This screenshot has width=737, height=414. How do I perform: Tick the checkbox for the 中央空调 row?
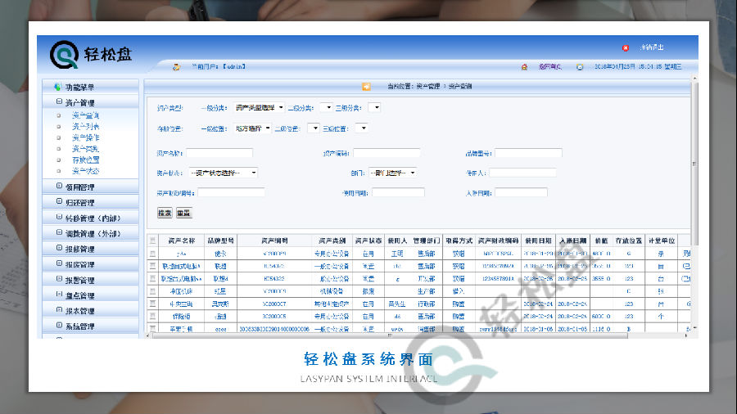[152, 304]
